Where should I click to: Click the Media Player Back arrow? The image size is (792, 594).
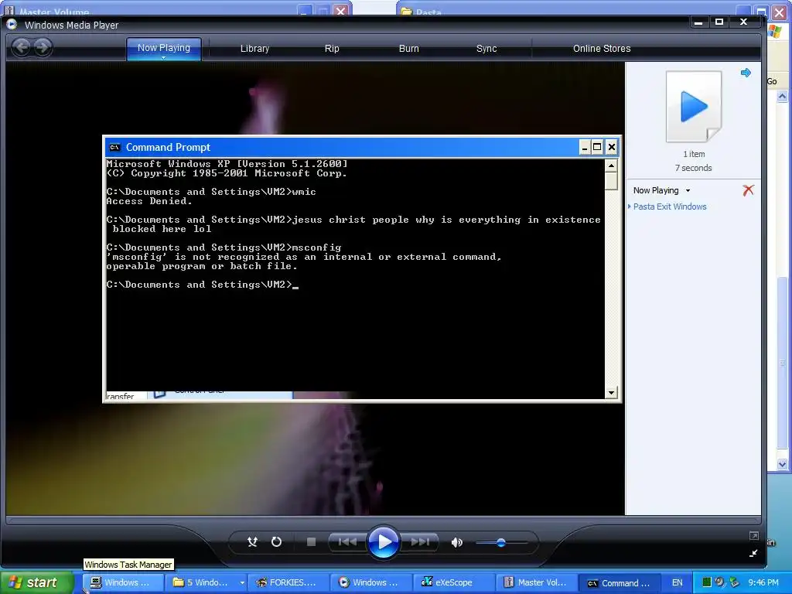coord(21,47)
